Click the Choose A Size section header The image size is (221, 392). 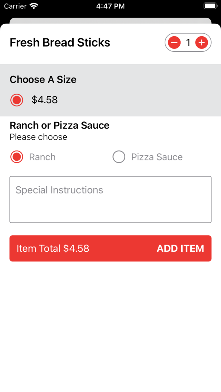pyautogui.click(x=43, y=79)
